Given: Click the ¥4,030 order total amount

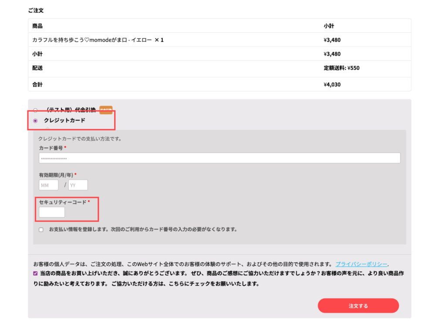Looking at the screenshot, I should pyautogui.click(x=332, y=85).
